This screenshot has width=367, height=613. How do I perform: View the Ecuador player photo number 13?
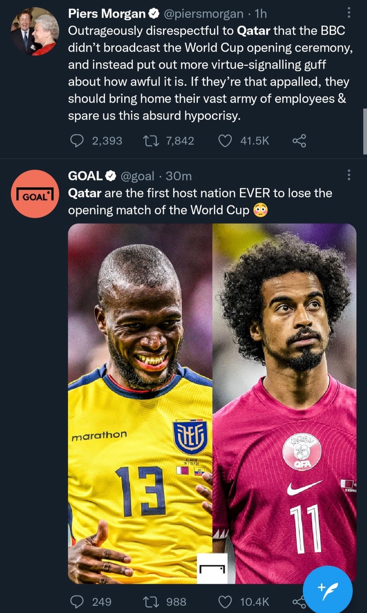(140, 404)
